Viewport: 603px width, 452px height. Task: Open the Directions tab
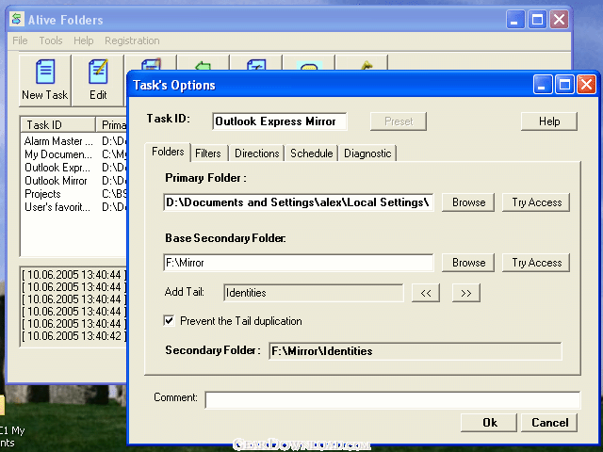coord(257,153)
